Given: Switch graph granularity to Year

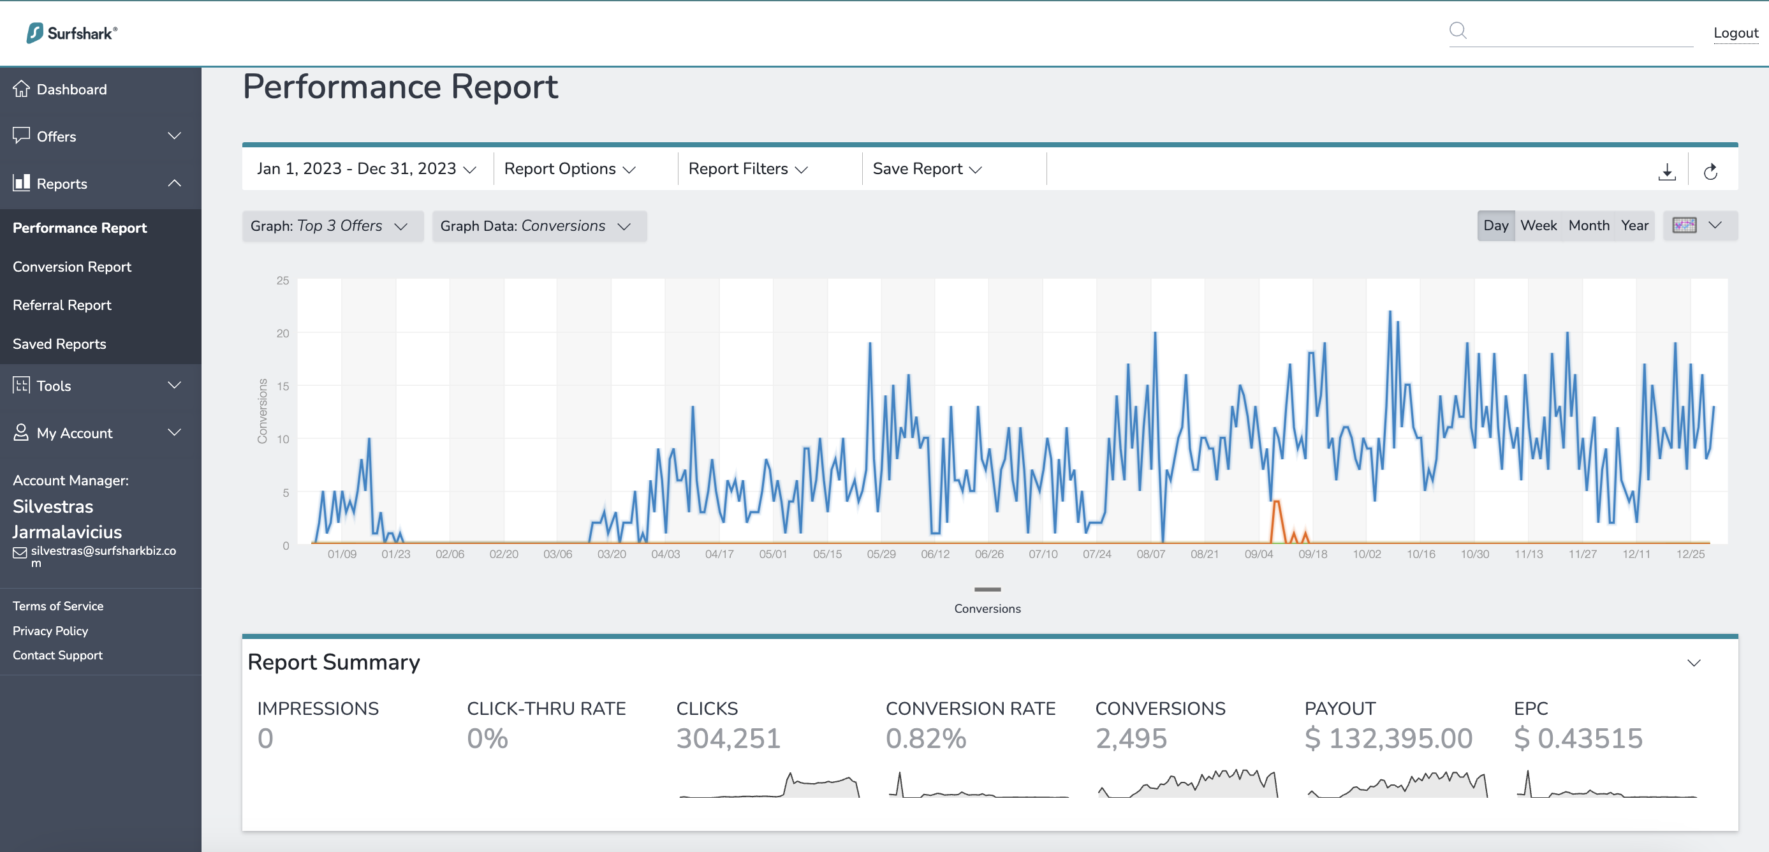Looking at the screenshot, I should click(1634, 225).
